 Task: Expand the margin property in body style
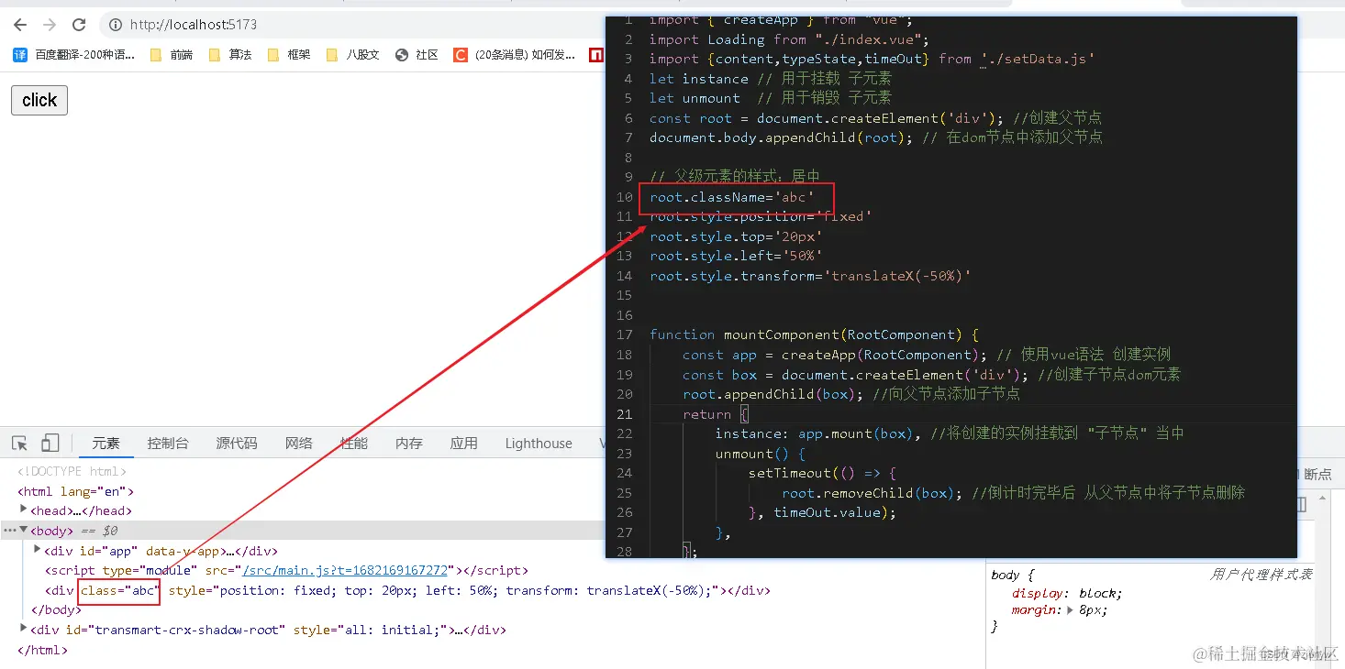point(1072,610)
